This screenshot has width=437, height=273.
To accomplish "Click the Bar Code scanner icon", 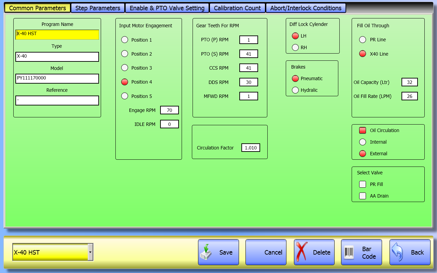I will pos(349,253).
